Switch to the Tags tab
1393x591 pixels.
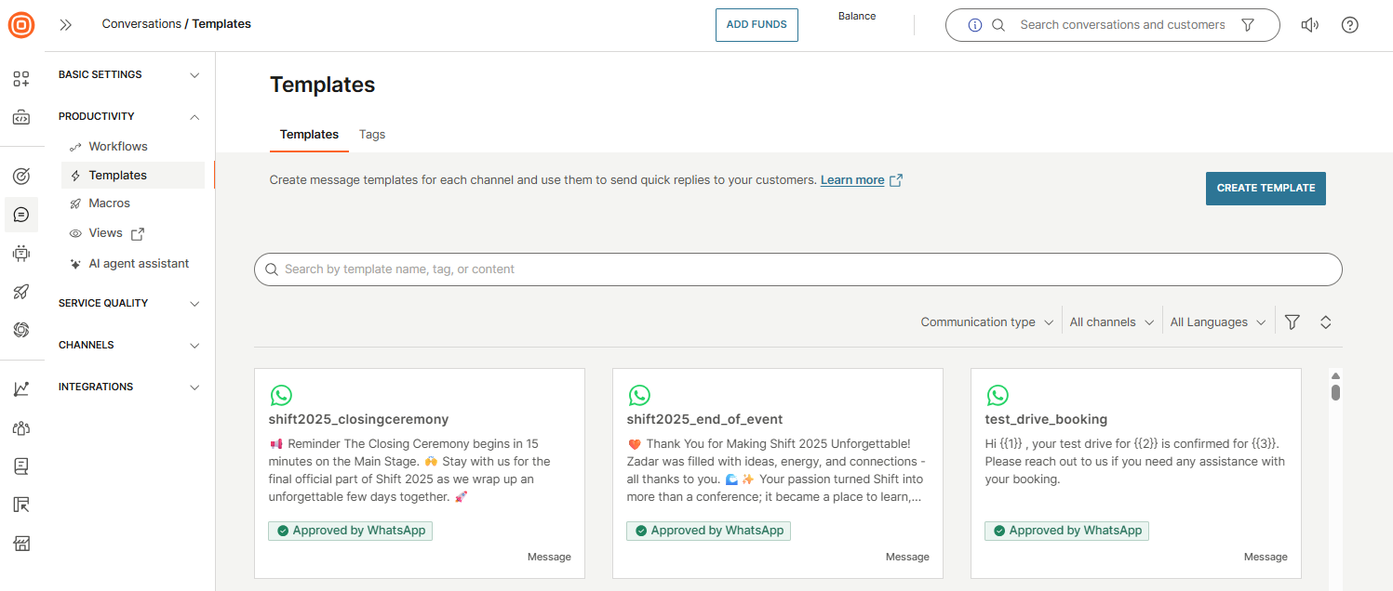[372, 135]
